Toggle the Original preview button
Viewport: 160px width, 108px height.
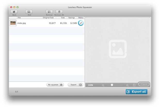pyautogui.click(x=144, y=84)
